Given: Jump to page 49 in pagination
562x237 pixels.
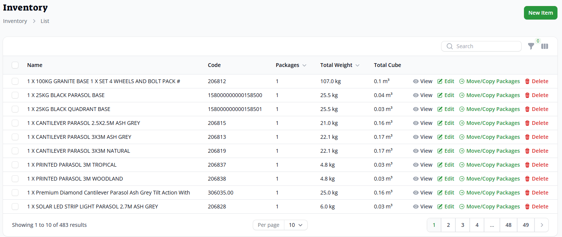Looking at the screenshot, I should tap(526, 225).
